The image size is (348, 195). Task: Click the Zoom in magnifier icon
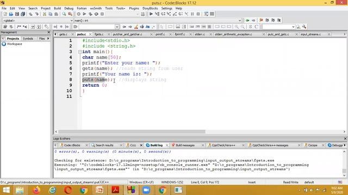[x=237, y=27]
